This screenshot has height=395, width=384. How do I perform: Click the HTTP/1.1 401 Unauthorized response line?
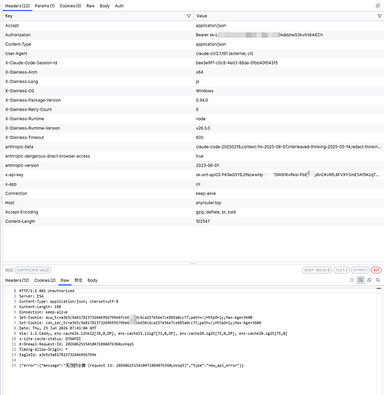47,291
